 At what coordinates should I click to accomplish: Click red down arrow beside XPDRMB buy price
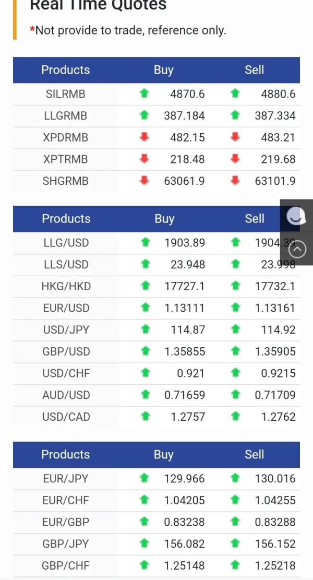point(145,137)
